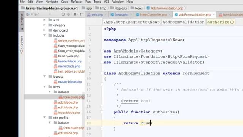243x137 pixels.
Task: Collapse includes folder under news
Action: (50, 92)
